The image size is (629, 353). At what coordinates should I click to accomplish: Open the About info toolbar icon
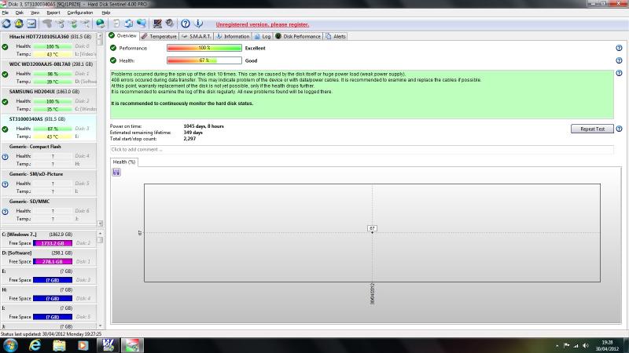pos(198,24)
